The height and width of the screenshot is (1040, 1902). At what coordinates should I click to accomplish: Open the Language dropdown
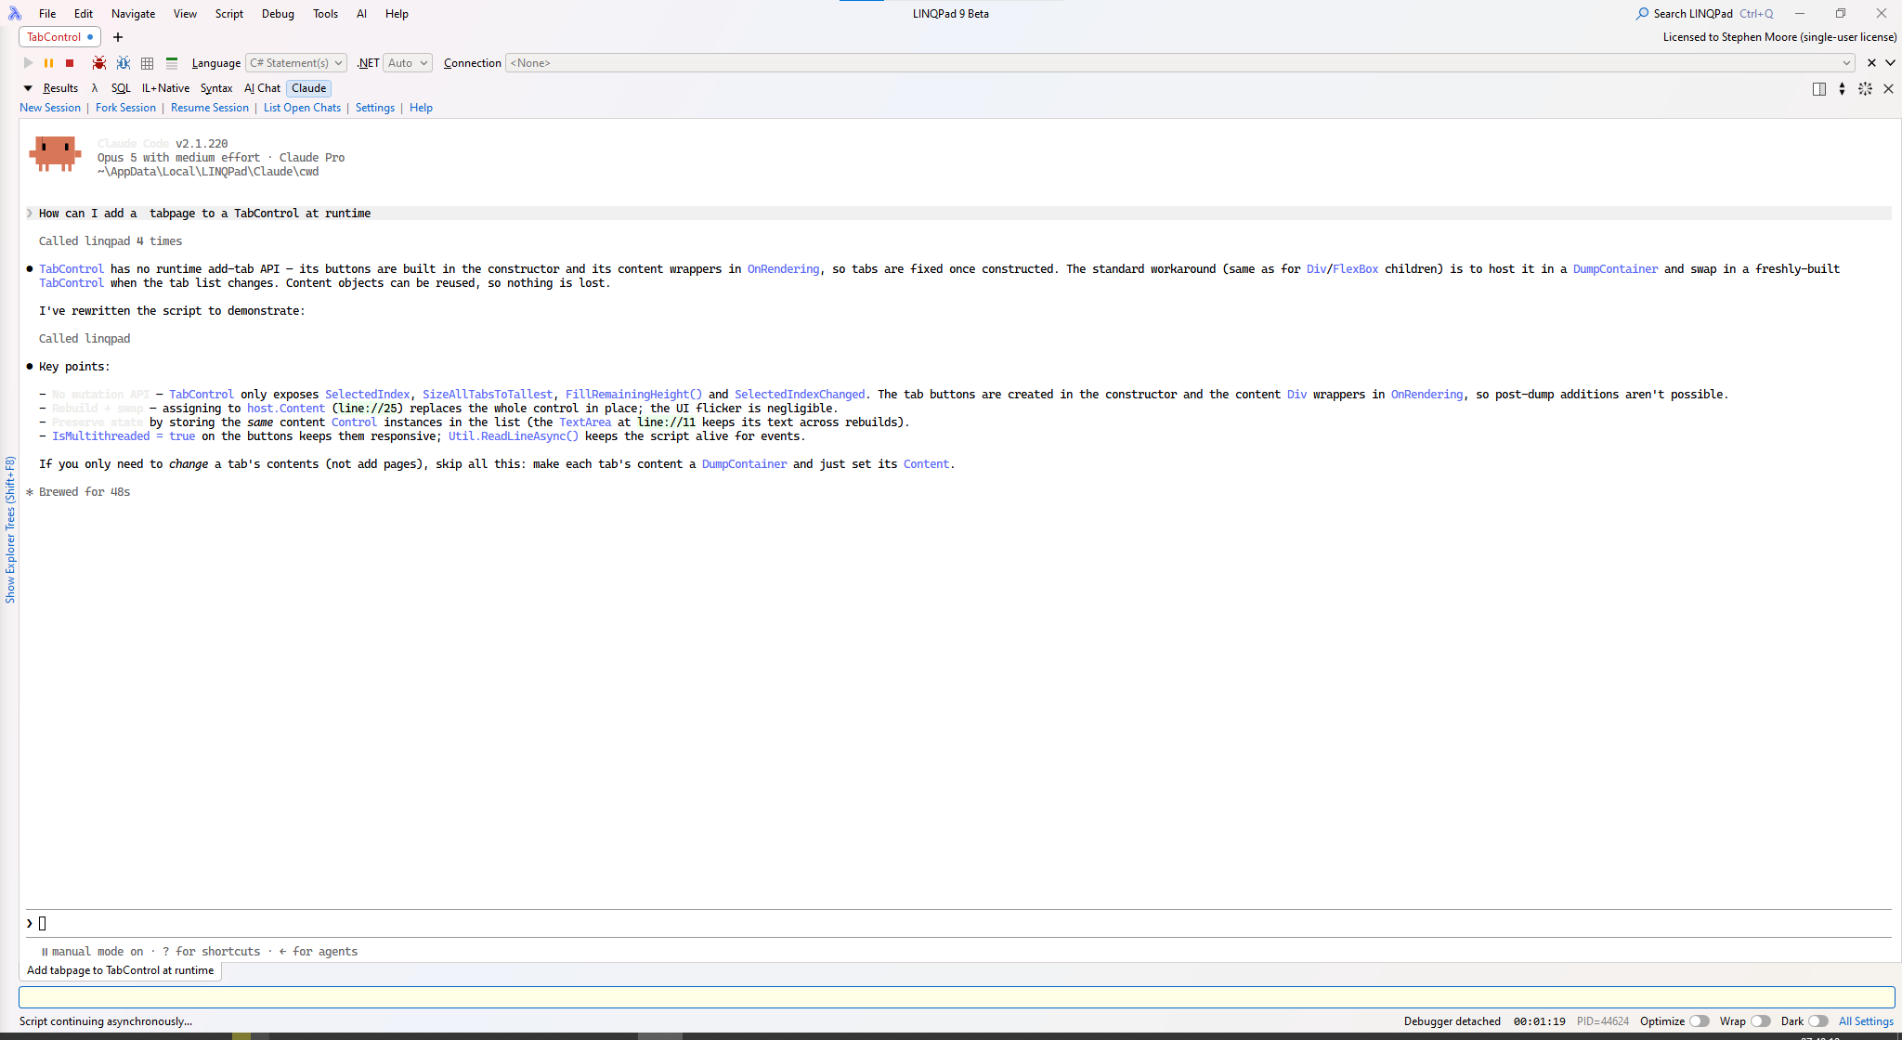(296, 63)
